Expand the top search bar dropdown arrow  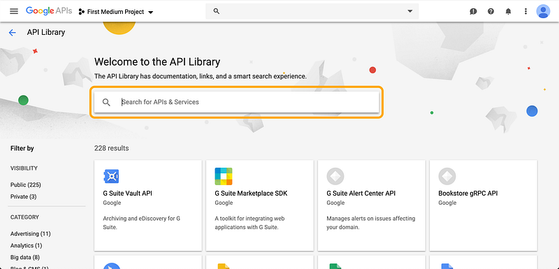[x=409, y=11]
